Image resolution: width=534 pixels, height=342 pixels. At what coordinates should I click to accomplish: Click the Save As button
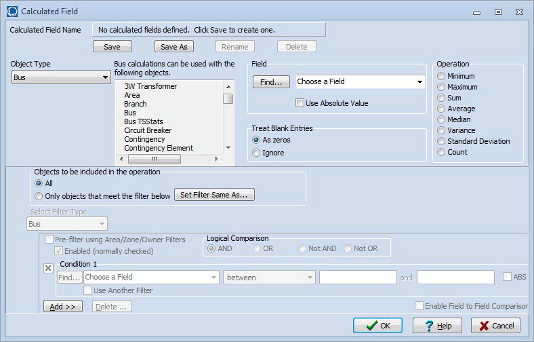pos(174,47)
